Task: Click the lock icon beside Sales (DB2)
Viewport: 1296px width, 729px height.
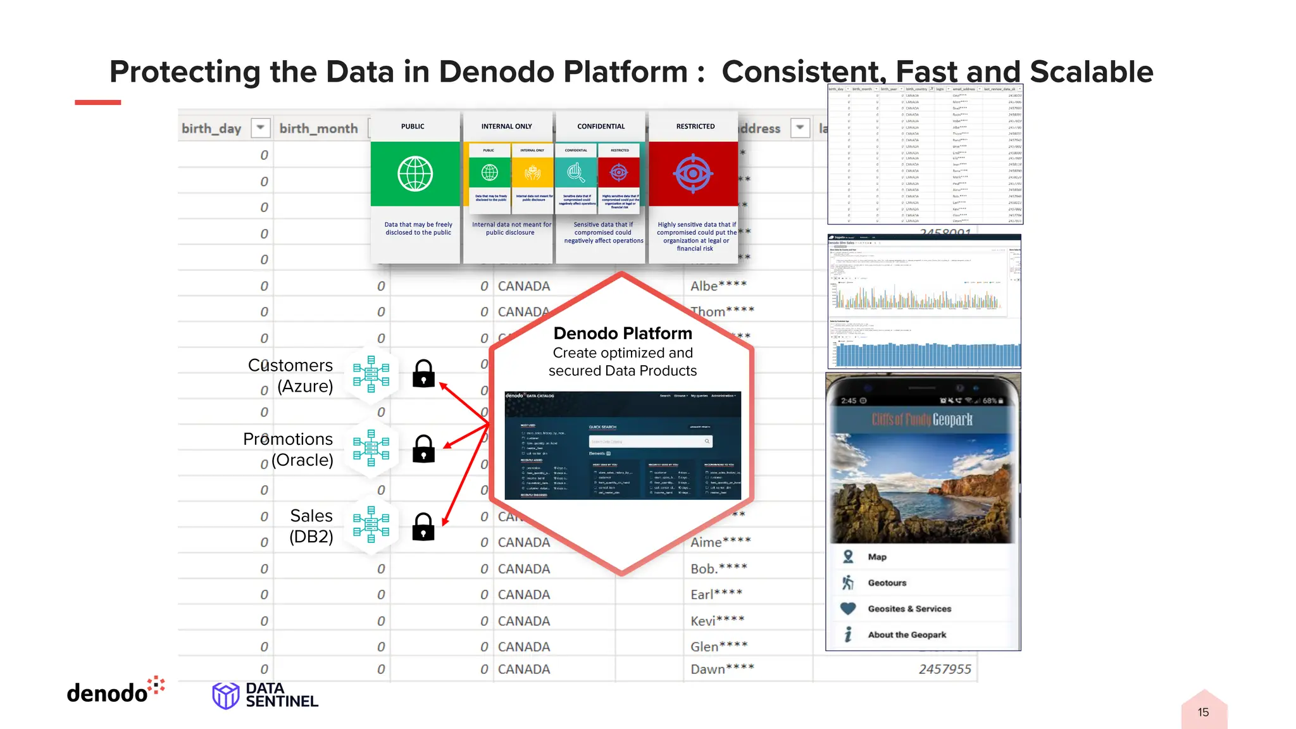Action: (423, 526)
